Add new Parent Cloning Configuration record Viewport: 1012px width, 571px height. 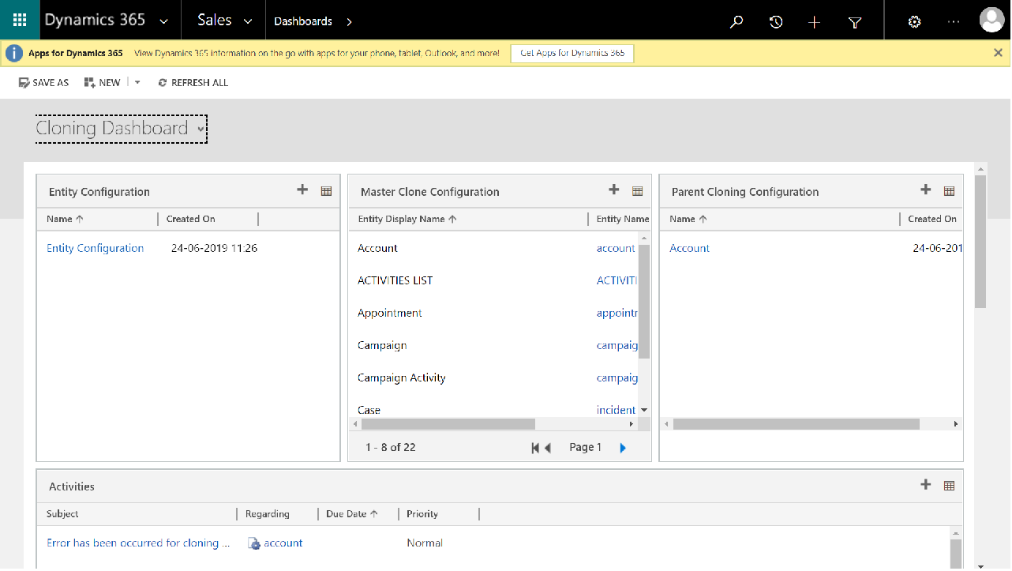926,190
